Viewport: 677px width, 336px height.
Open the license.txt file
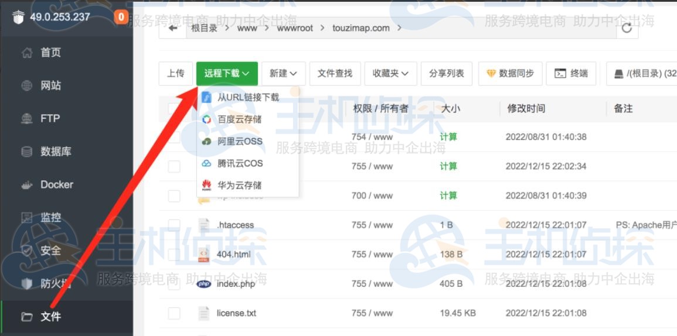click(x=237, y=313)
